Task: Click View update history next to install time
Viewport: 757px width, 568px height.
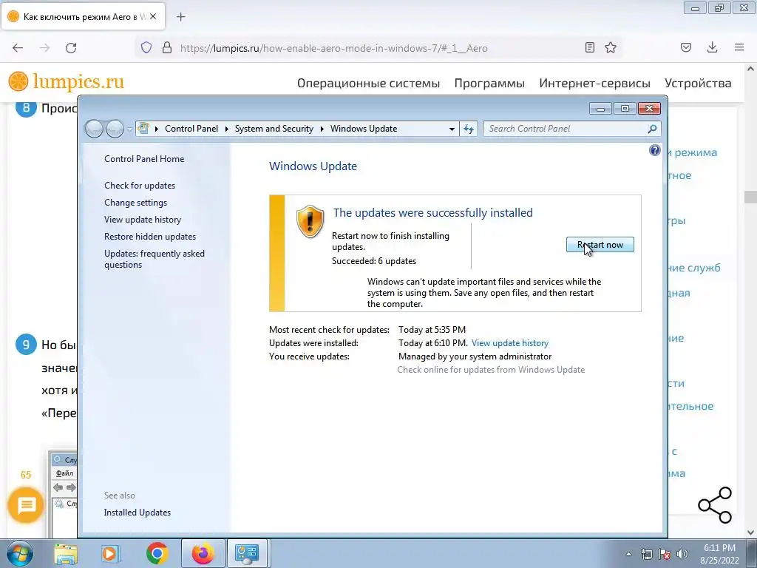Action: [510, 343]
